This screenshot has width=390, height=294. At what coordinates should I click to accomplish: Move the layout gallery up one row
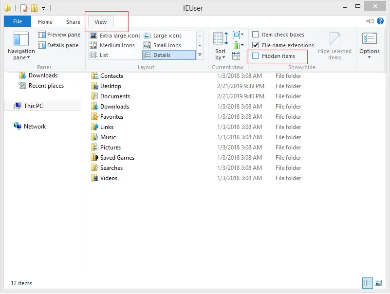[200, 36]
